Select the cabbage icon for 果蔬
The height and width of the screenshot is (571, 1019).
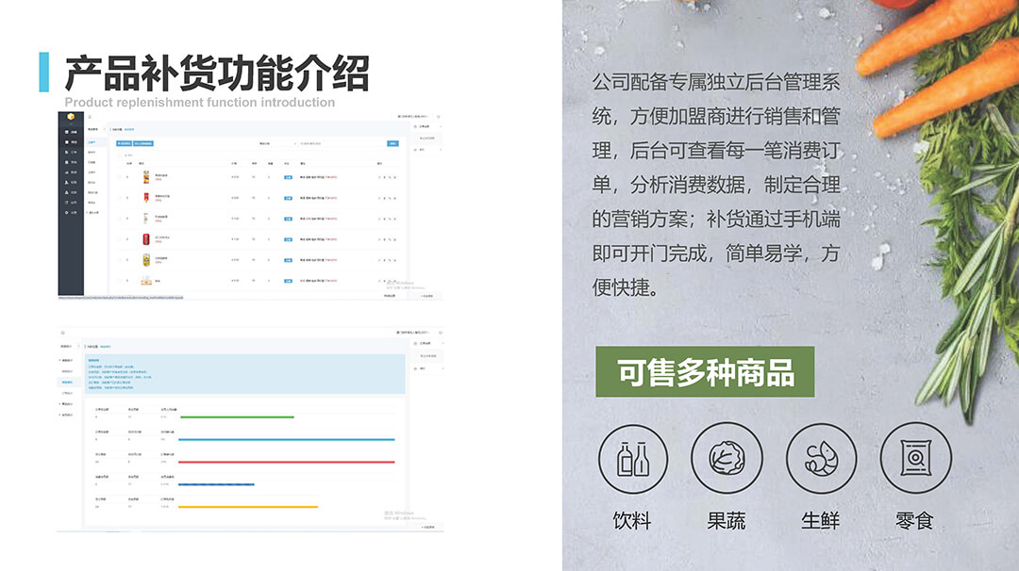727,459
